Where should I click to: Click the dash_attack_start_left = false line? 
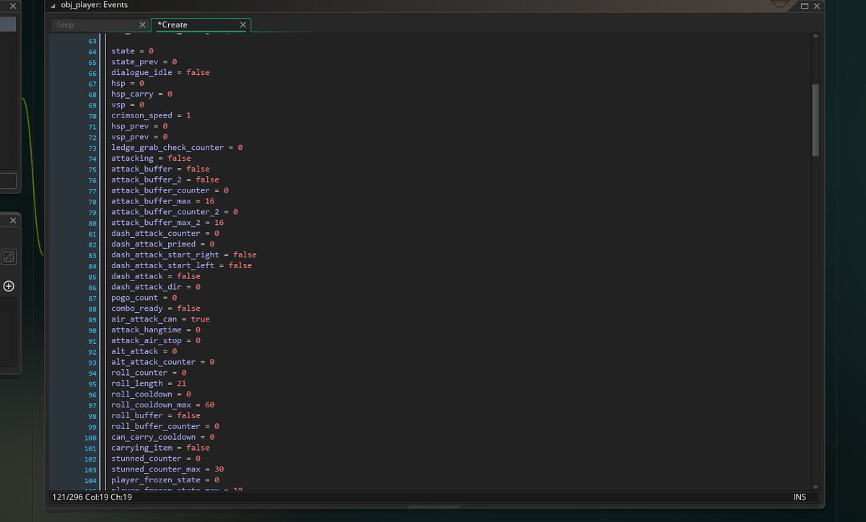182,265
